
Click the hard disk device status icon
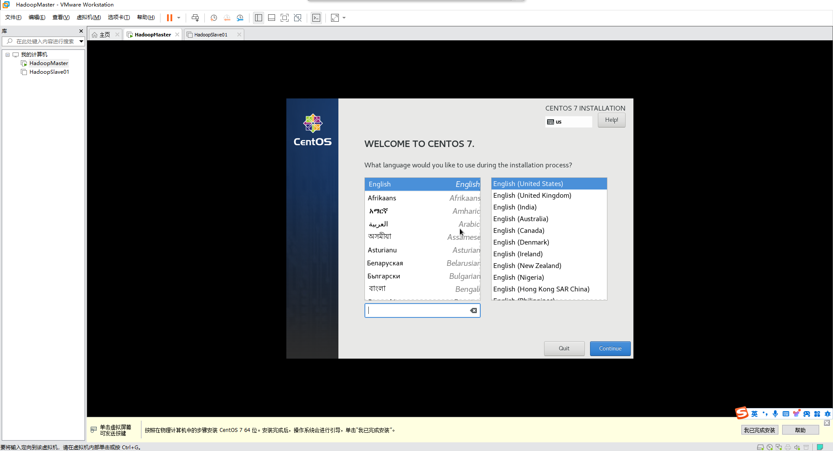760,447
